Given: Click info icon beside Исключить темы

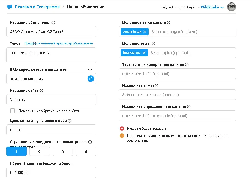Looking at the screenshot, I should coord(157,86).
